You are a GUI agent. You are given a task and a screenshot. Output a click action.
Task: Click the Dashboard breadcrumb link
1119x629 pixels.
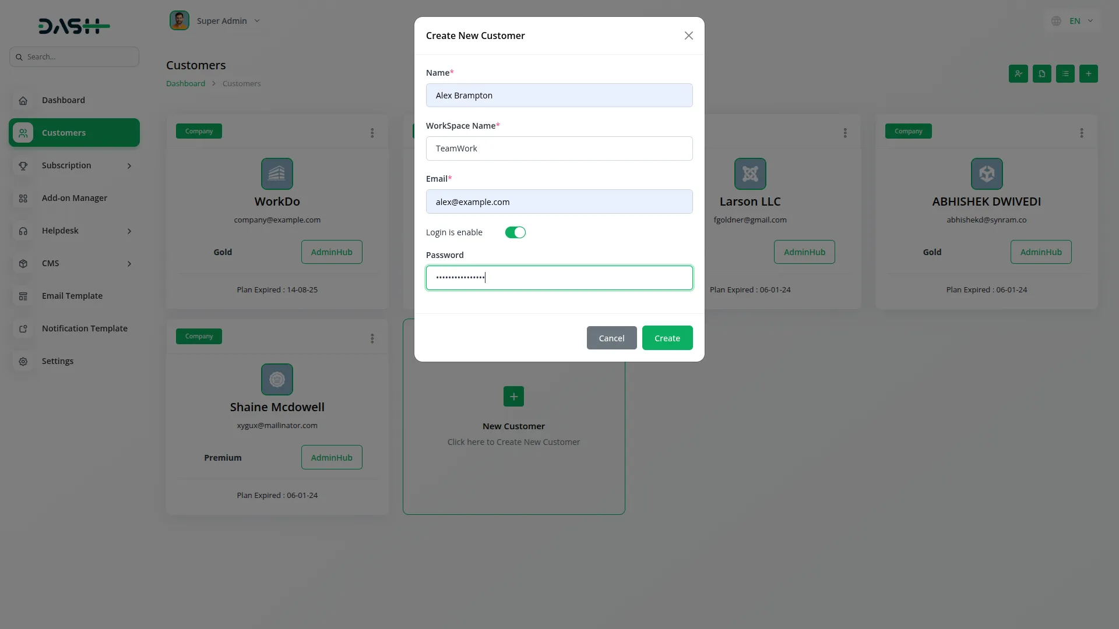coord(185,84)
